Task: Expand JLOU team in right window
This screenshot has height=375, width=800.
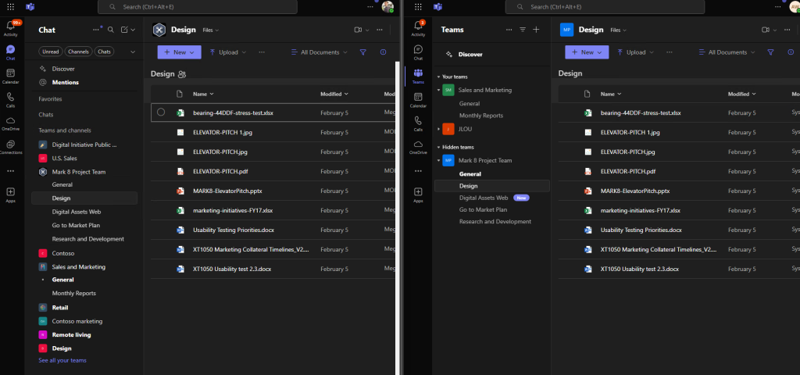Action: (438, 129)
